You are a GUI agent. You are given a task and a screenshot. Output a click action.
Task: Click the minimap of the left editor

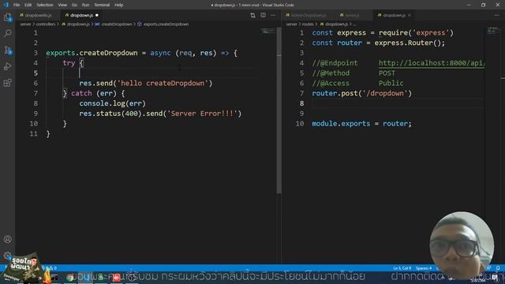pos(268,32)
